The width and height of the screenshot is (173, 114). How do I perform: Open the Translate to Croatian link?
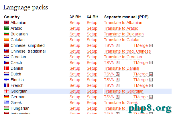(x=123, y=57)
